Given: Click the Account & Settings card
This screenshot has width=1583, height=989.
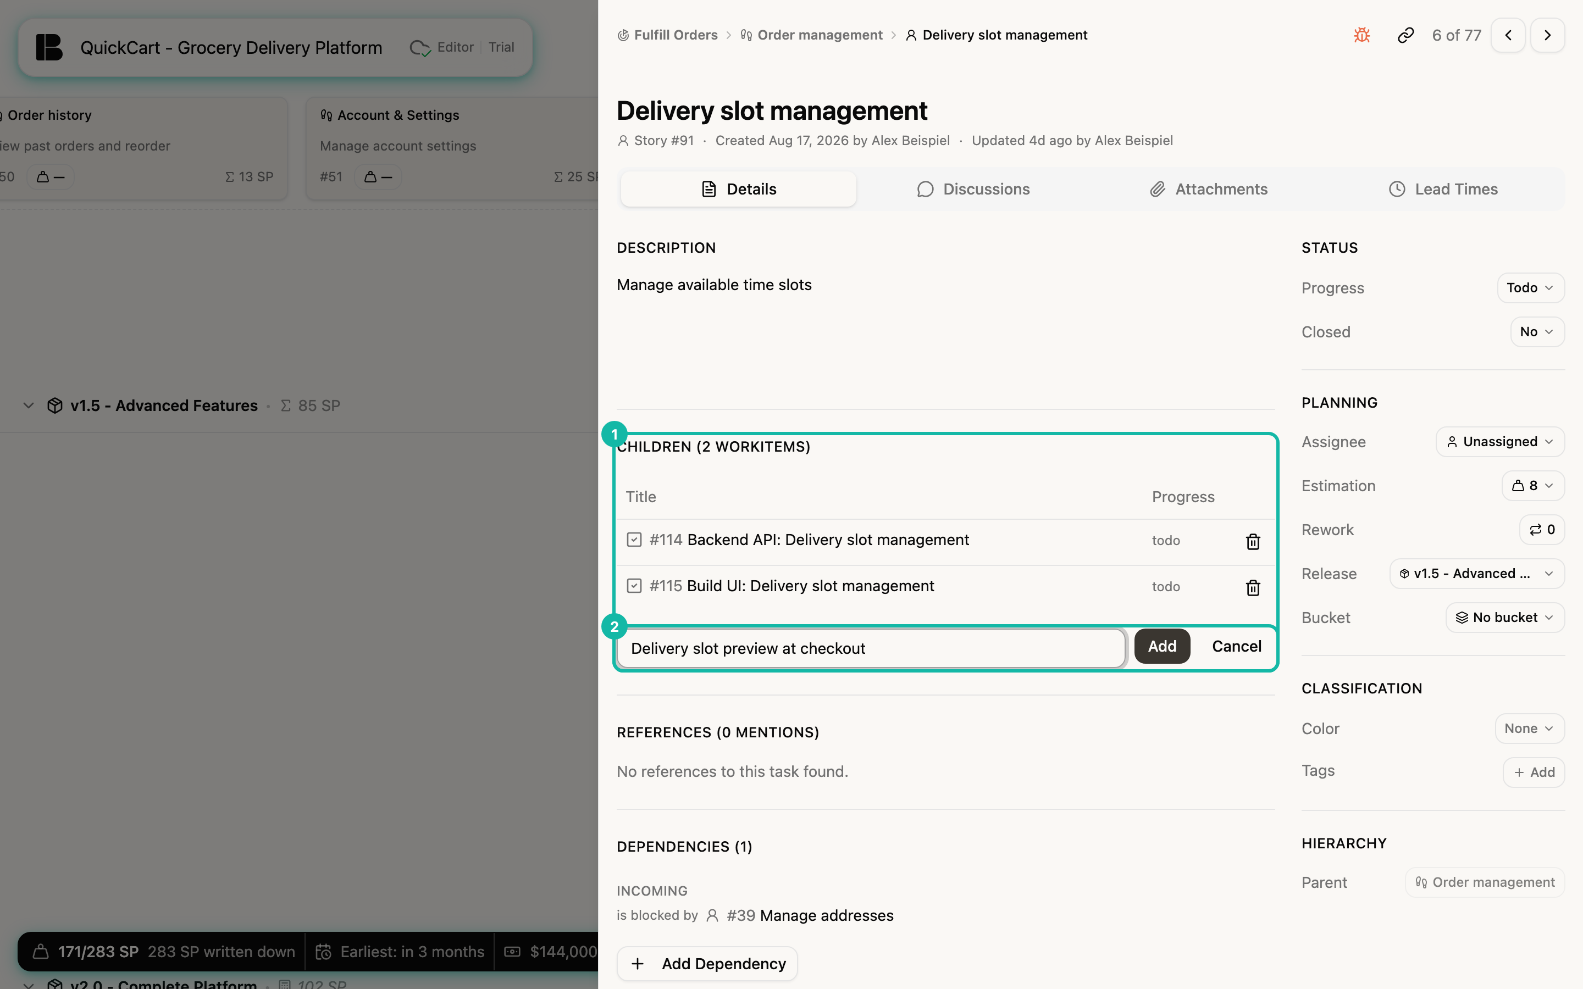Looking at the screenshot, I should (x=452, y=148).
